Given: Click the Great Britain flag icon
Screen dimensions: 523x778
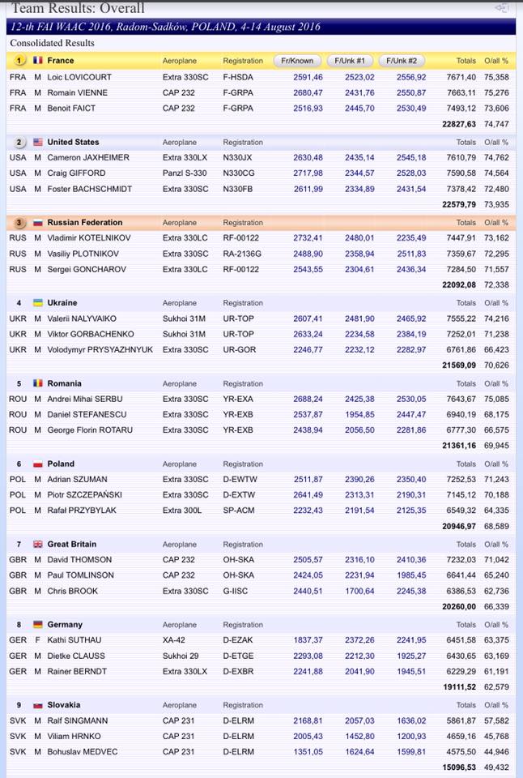Looking at the screenshot, I should tap(37, 545).
